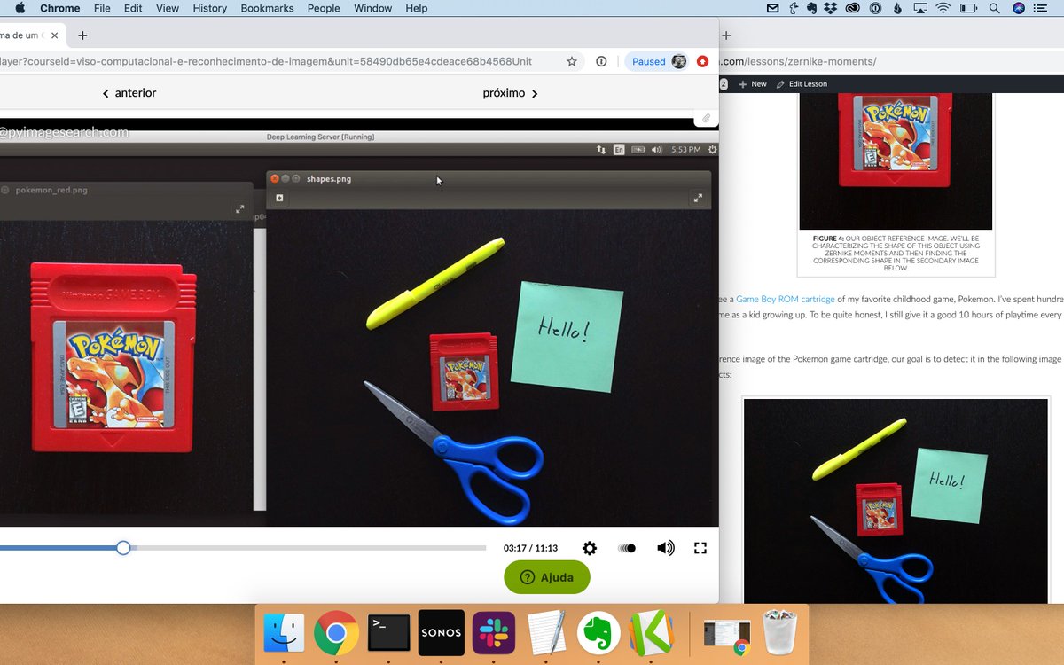
Task: Go to anterior previous lesson
Action: coord(129,93)
